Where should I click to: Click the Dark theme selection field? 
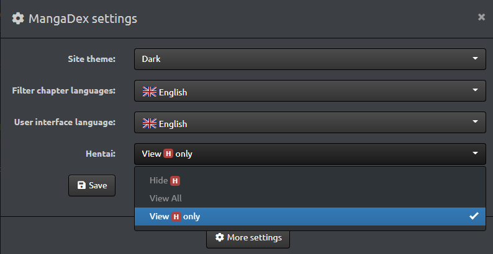click(310, 59)
